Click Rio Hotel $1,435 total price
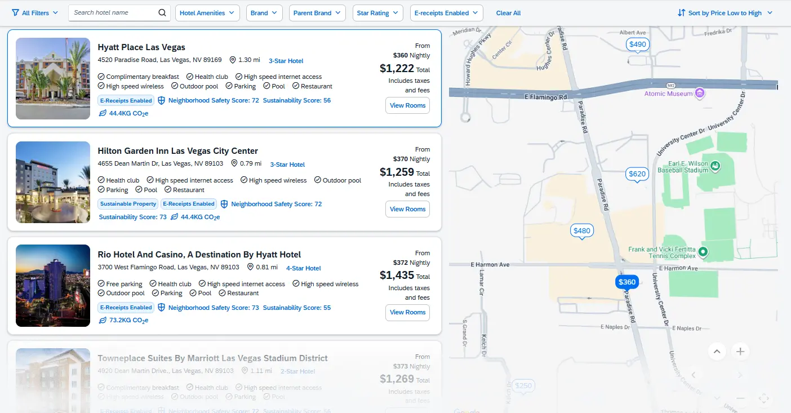Image resolution: width=791 pixels, height=413 pixels. 397,276
